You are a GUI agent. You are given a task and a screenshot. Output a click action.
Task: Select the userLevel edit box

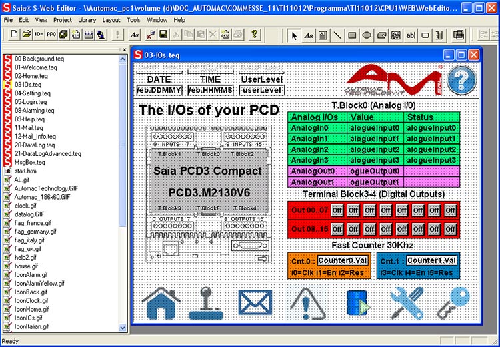coord(262,90)
